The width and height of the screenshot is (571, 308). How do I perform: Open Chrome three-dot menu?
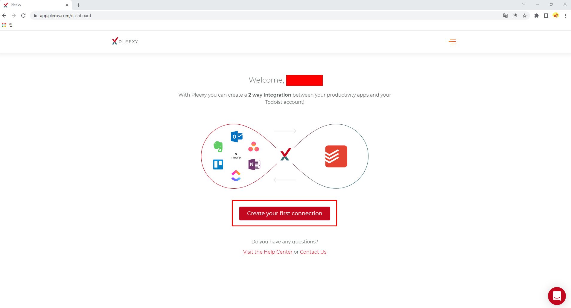[565, 16]
